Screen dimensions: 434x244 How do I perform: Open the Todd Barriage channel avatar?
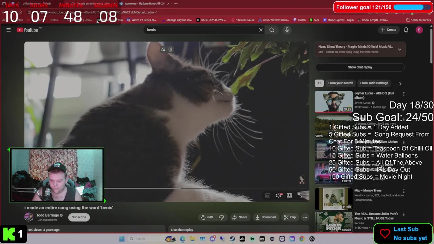pyautogui.click(x=29, y=217)
